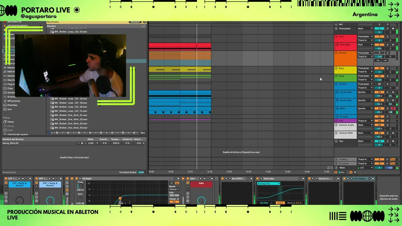The width and height of the screenshot is (402, 226).
Task: Click the Groove save disk icon
Action: [82, 143]
